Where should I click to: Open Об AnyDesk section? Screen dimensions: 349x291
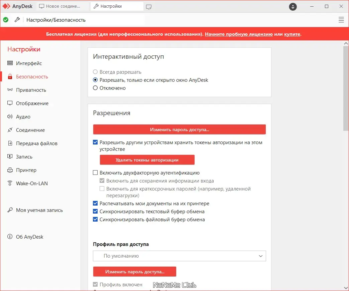30,237
